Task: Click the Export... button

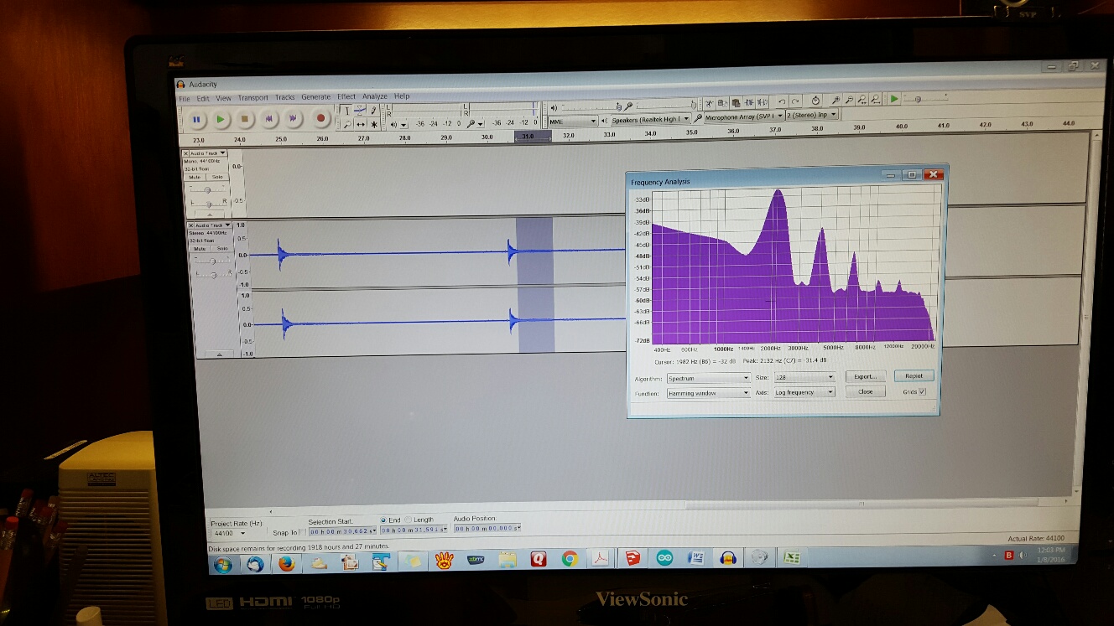Action: [x=865, y=376]
